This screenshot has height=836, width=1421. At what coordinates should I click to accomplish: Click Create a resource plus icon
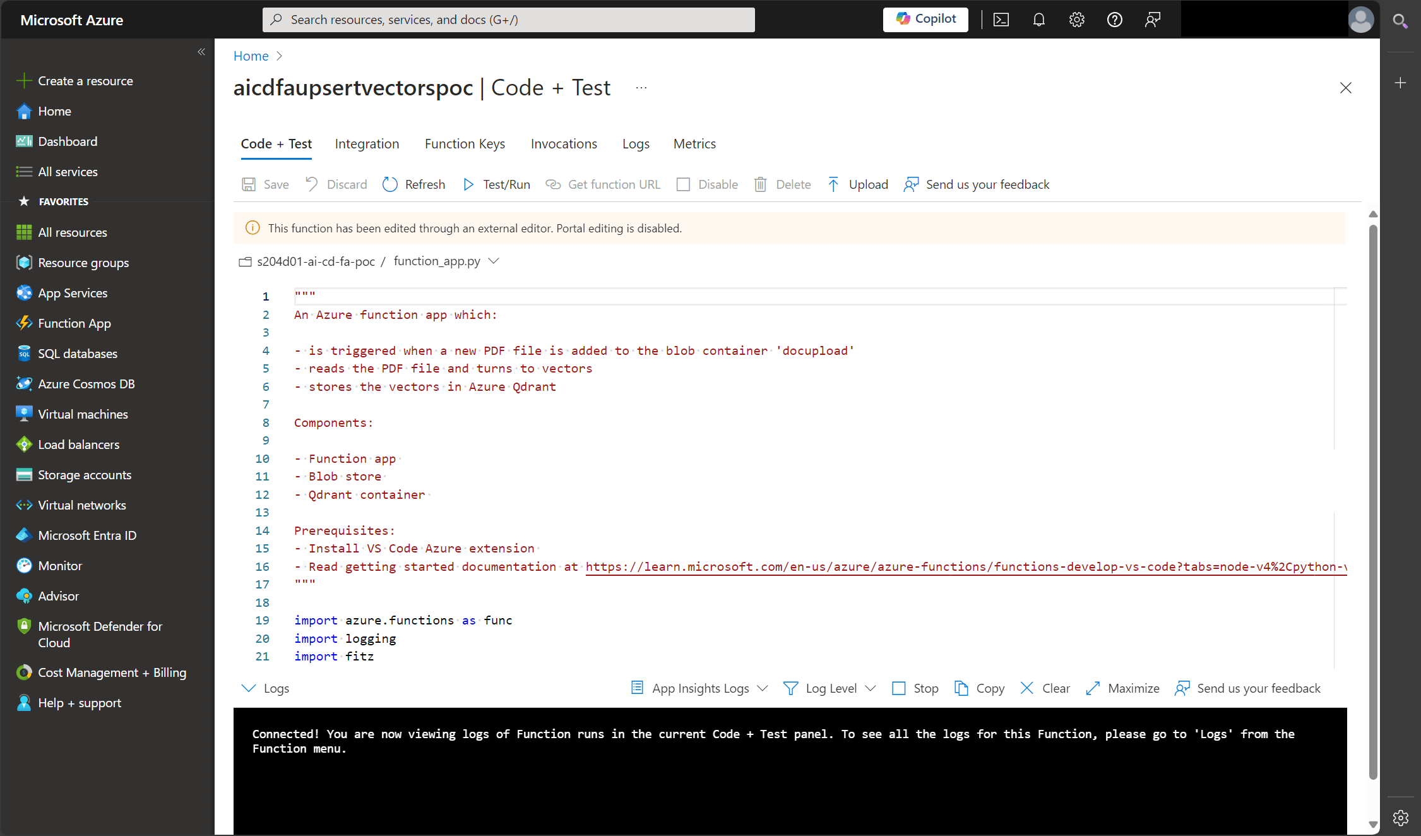click(x=24, y=81)
